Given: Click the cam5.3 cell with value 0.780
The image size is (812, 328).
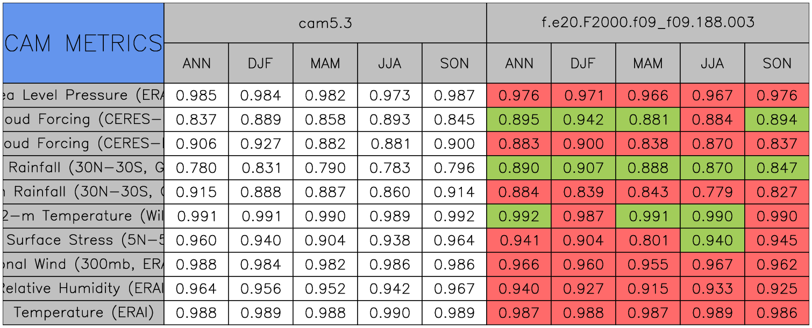Looking at the screenshot, I should 196,168.
